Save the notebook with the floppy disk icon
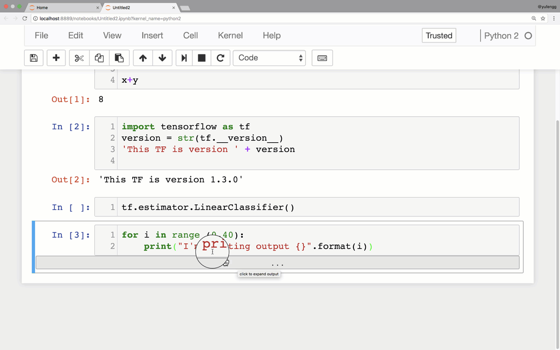 (x=34, y=58)
